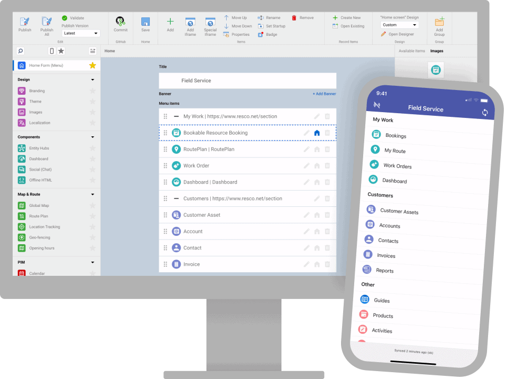
Task: Open the Home screen Design Custom dropdown
Action: (x=400, y=25)
